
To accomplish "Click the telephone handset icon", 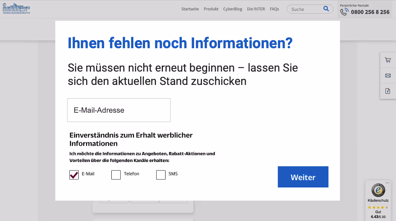I will pyautogui.click(x=343, y=11).
